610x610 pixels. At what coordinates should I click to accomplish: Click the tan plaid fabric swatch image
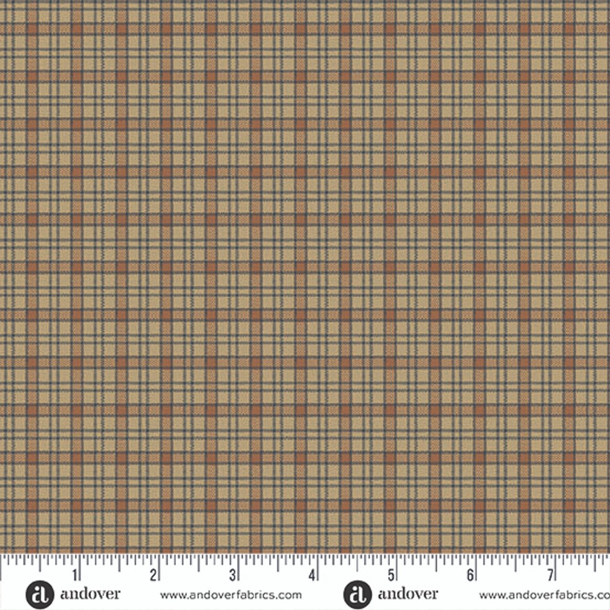[x=305, y=276]
